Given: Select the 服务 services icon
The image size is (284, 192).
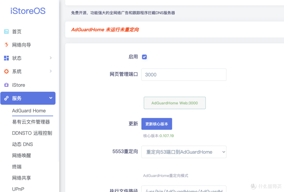Looking at the screenshot, I should (6, 98).
